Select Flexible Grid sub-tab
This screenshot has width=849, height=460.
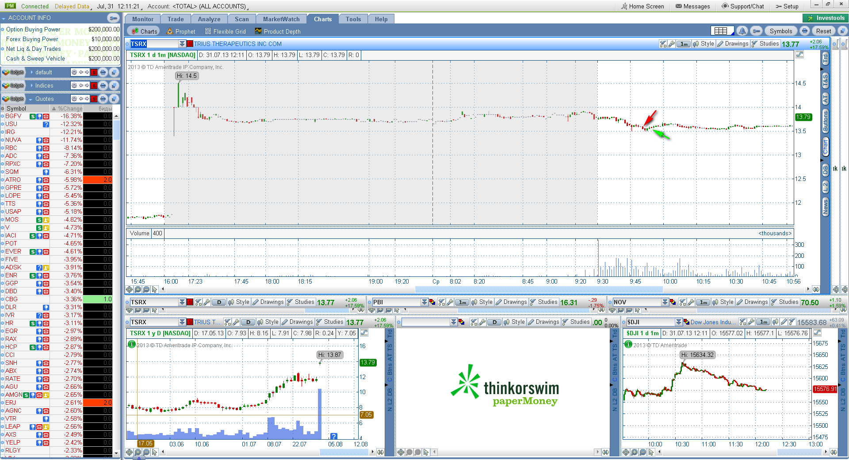(x=225, y=31)
